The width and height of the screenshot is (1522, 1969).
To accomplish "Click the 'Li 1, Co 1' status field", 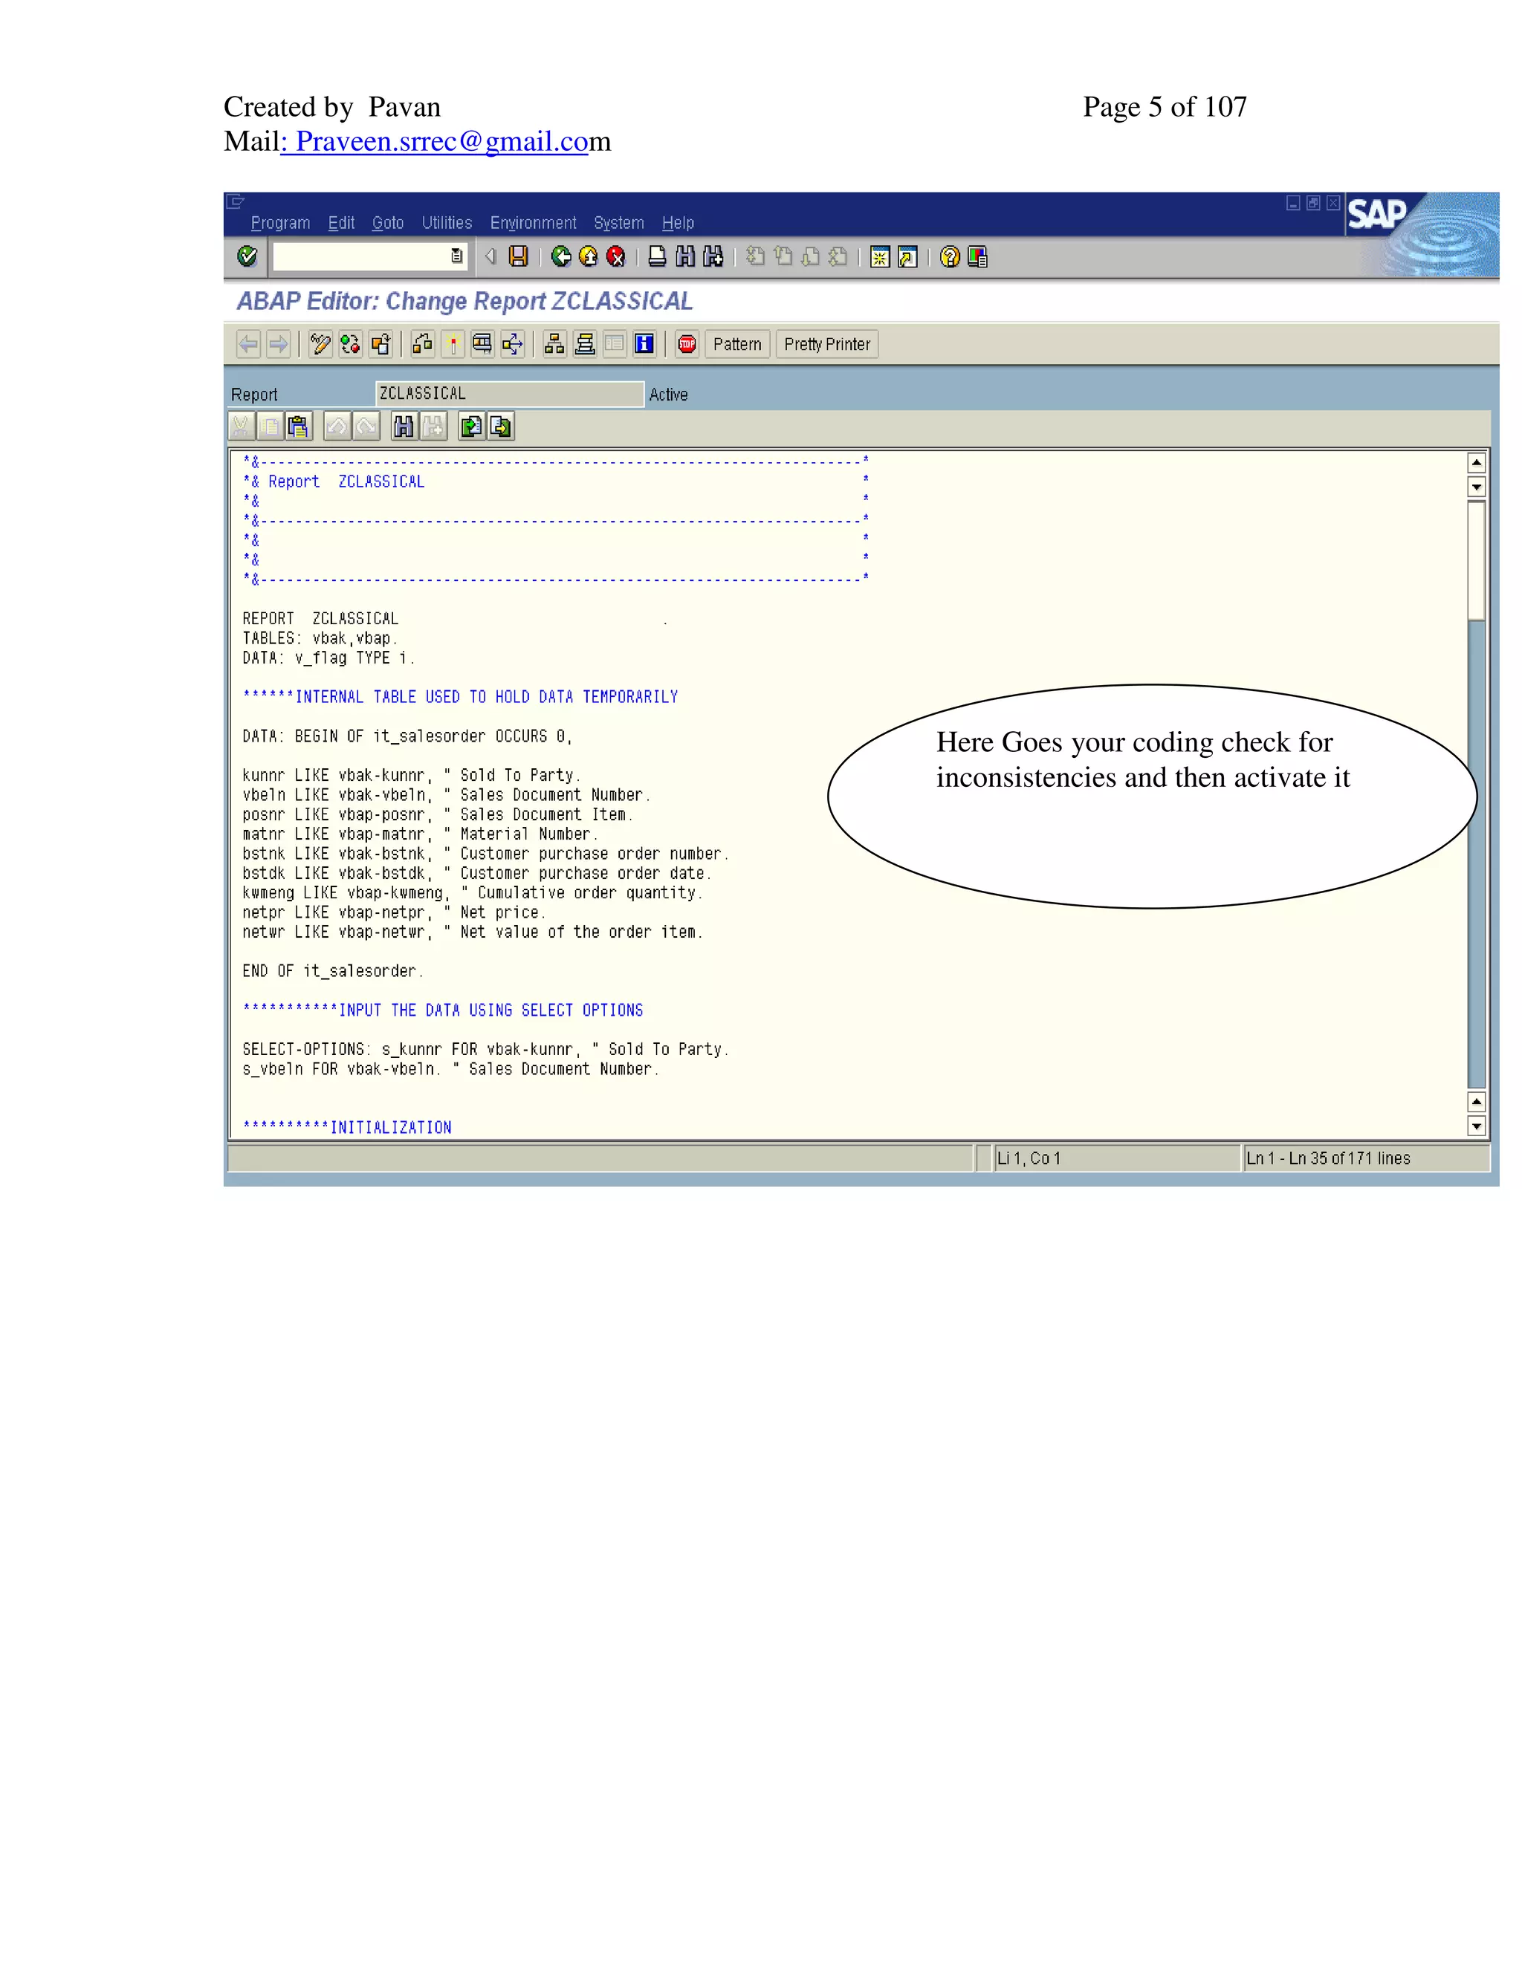I will [x=1116, y=1158].
